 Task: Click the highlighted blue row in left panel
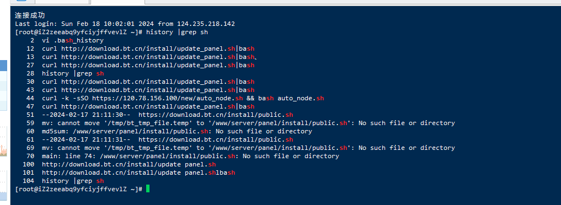tap(3, 66)
